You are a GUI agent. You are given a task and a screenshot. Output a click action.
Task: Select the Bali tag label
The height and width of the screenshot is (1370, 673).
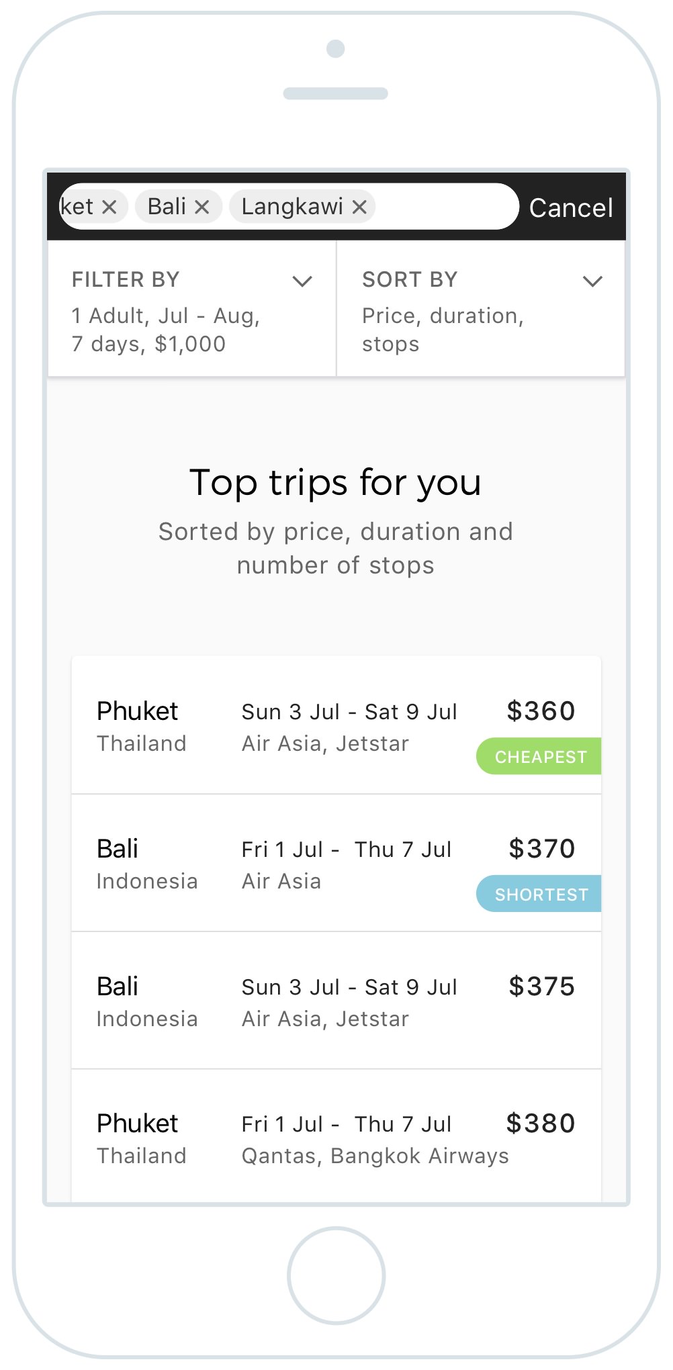pyautogui.click(x=167, y=207)
